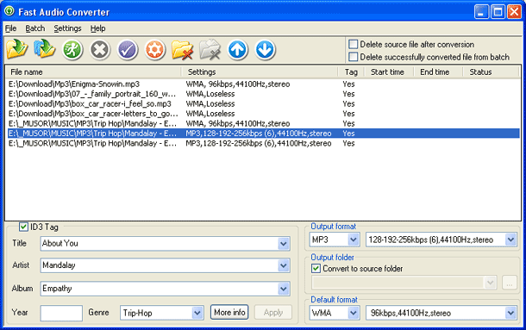
Task: Minimize the Fast Audio Converter window
Action: tap(481, 12)
